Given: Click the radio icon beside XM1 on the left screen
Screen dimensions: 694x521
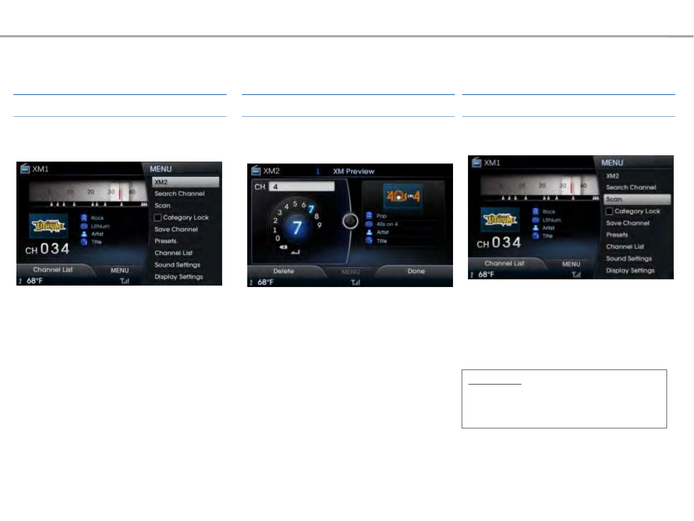Looking at the screenshot, I should point(25,168).
